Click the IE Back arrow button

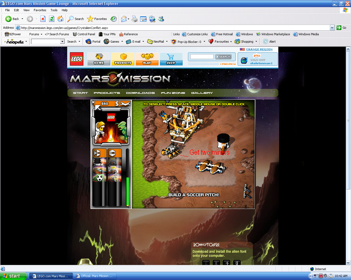(9, 19)
